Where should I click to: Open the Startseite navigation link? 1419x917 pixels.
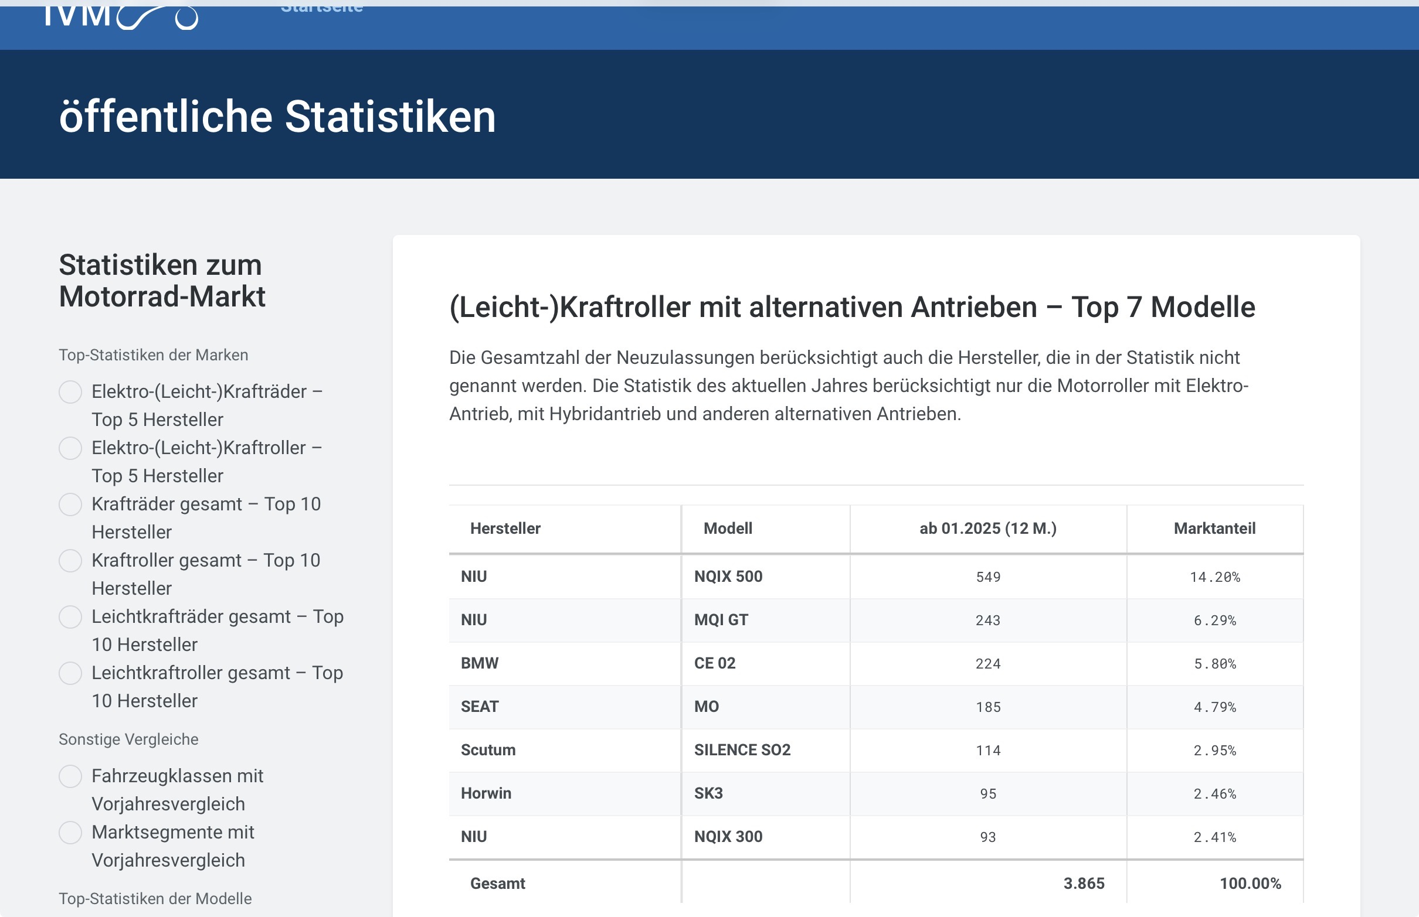(x=321, y=7)
